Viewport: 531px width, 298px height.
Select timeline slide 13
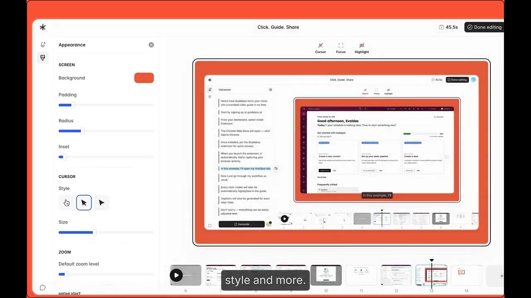click(431, 275)
